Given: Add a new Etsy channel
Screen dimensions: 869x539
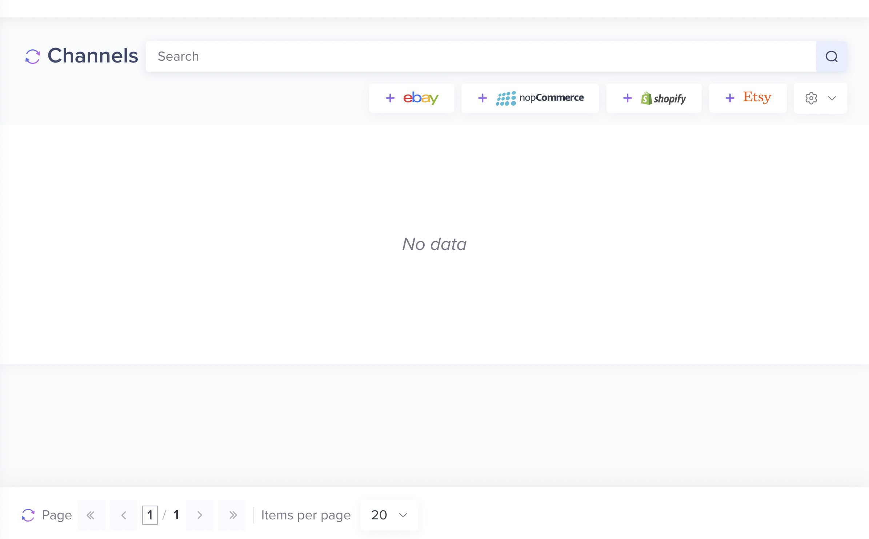Looking at the screenshot, I should 748,98.
